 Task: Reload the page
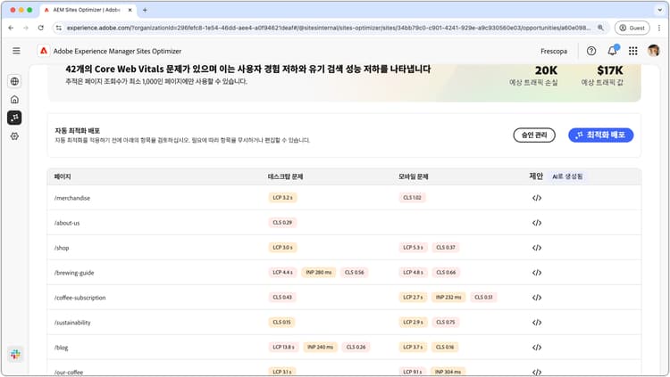click(40, 28)
